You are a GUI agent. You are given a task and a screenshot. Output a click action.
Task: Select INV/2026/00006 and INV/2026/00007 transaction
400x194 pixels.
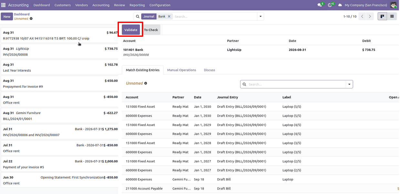click(60, 132)
